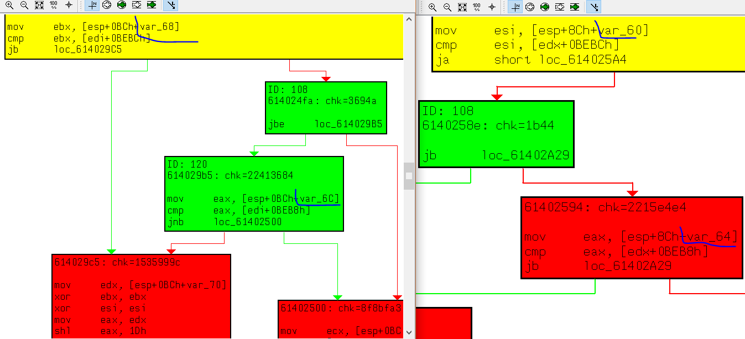Screen dimensions: 745x339
Task: Toggle the arrow routing button in left pane
Action: [x=170, y=5]
